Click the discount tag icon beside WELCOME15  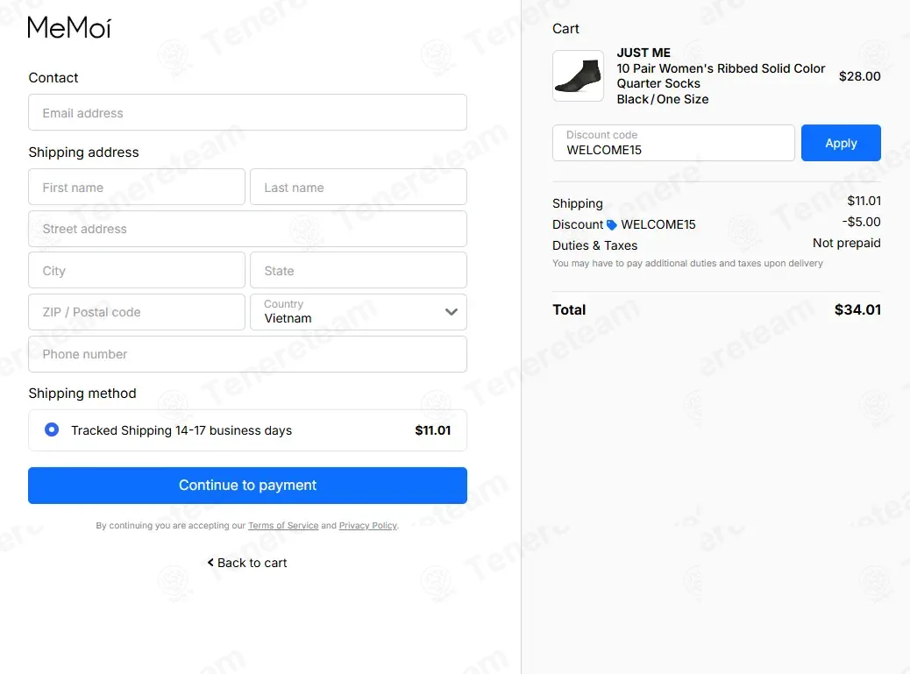coord(612,225)
